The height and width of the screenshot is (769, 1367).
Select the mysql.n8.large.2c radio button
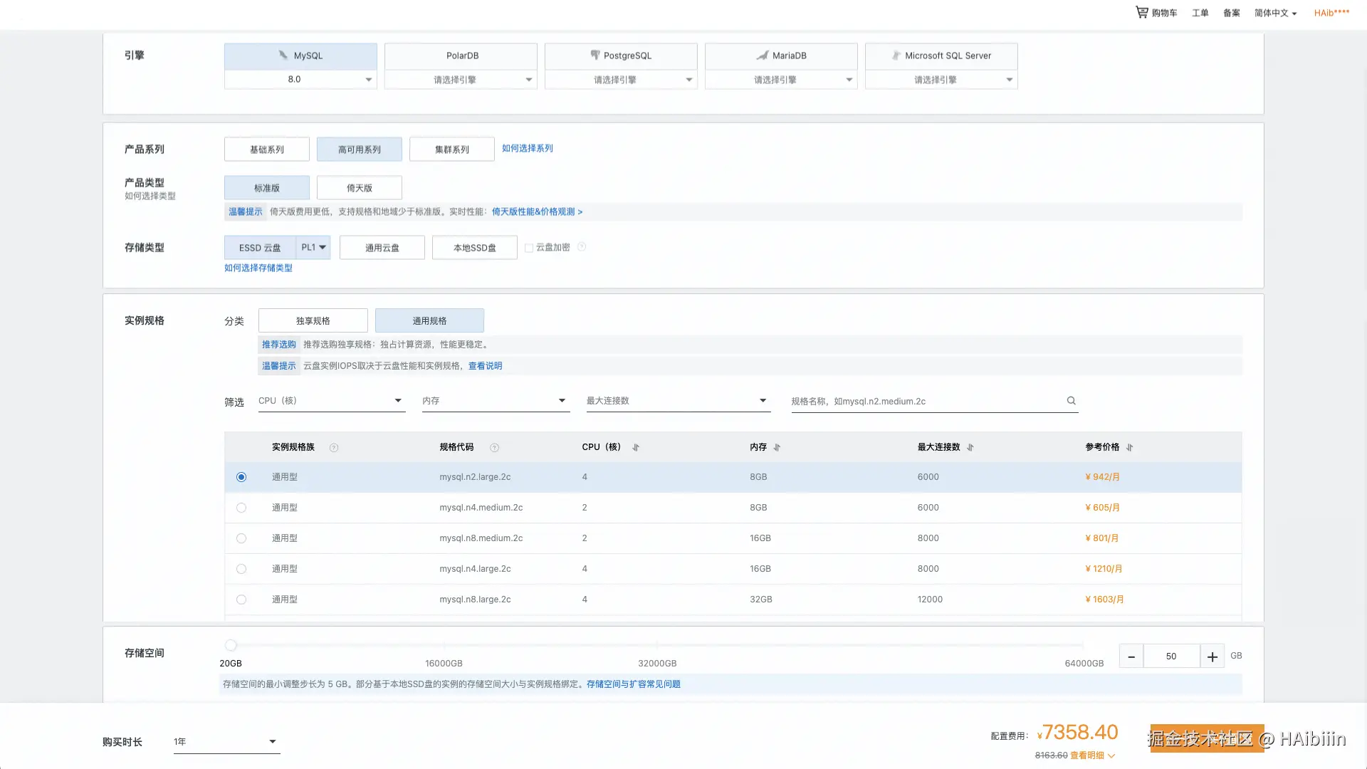pyautogui.click(x=241, y=599)
